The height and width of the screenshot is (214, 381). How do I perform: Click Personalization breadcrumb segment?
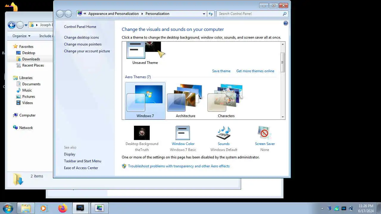click(x=157, y=14)
